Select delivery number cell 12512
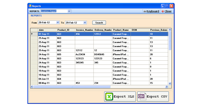Viewport: 202px width, 107px height. point(103,34)
